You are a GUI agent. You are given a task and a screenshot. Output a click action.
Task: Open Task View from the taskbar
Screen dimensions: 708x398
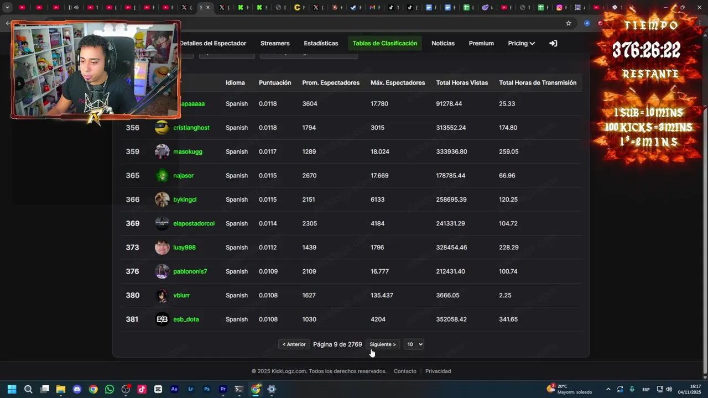[45, 389]
